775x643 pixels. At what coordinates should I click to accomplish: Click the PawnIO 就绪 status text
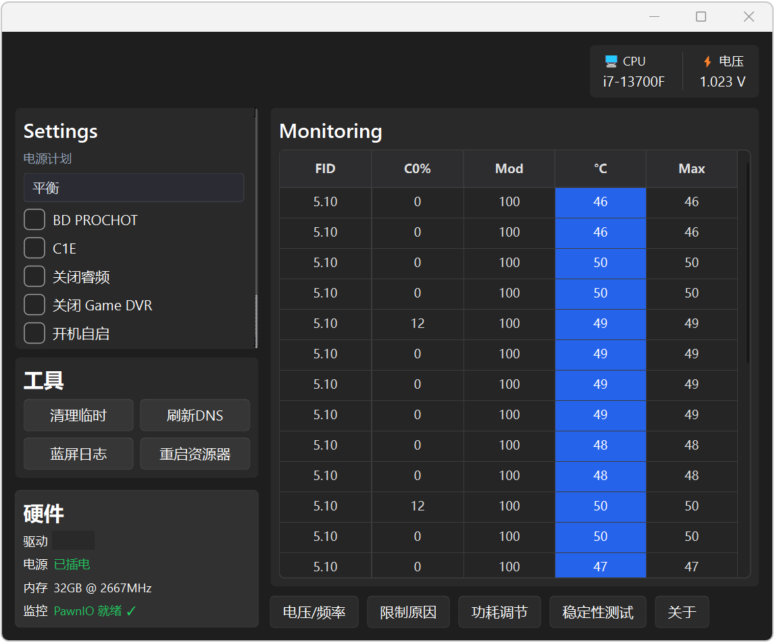pyautogui.click(x=95, y=611)
